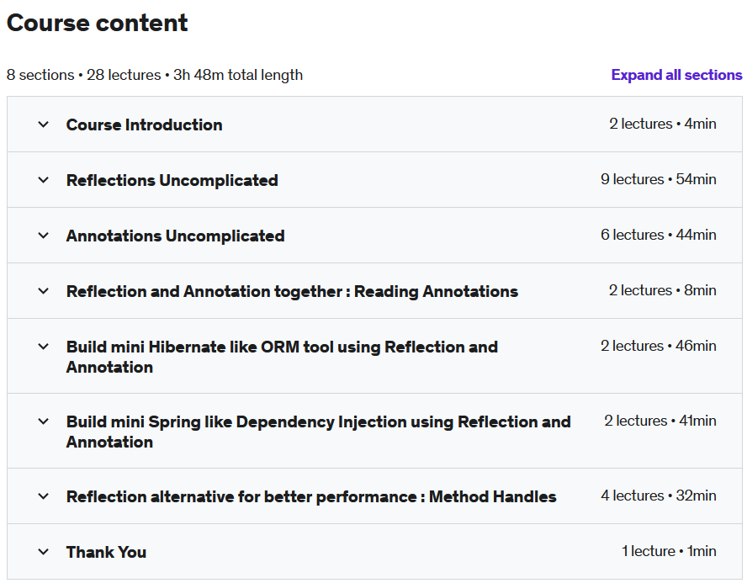Open Build mini Hibernate like ORM title
The height and width of the screenshot is (583, 747).
coord(282,357)
